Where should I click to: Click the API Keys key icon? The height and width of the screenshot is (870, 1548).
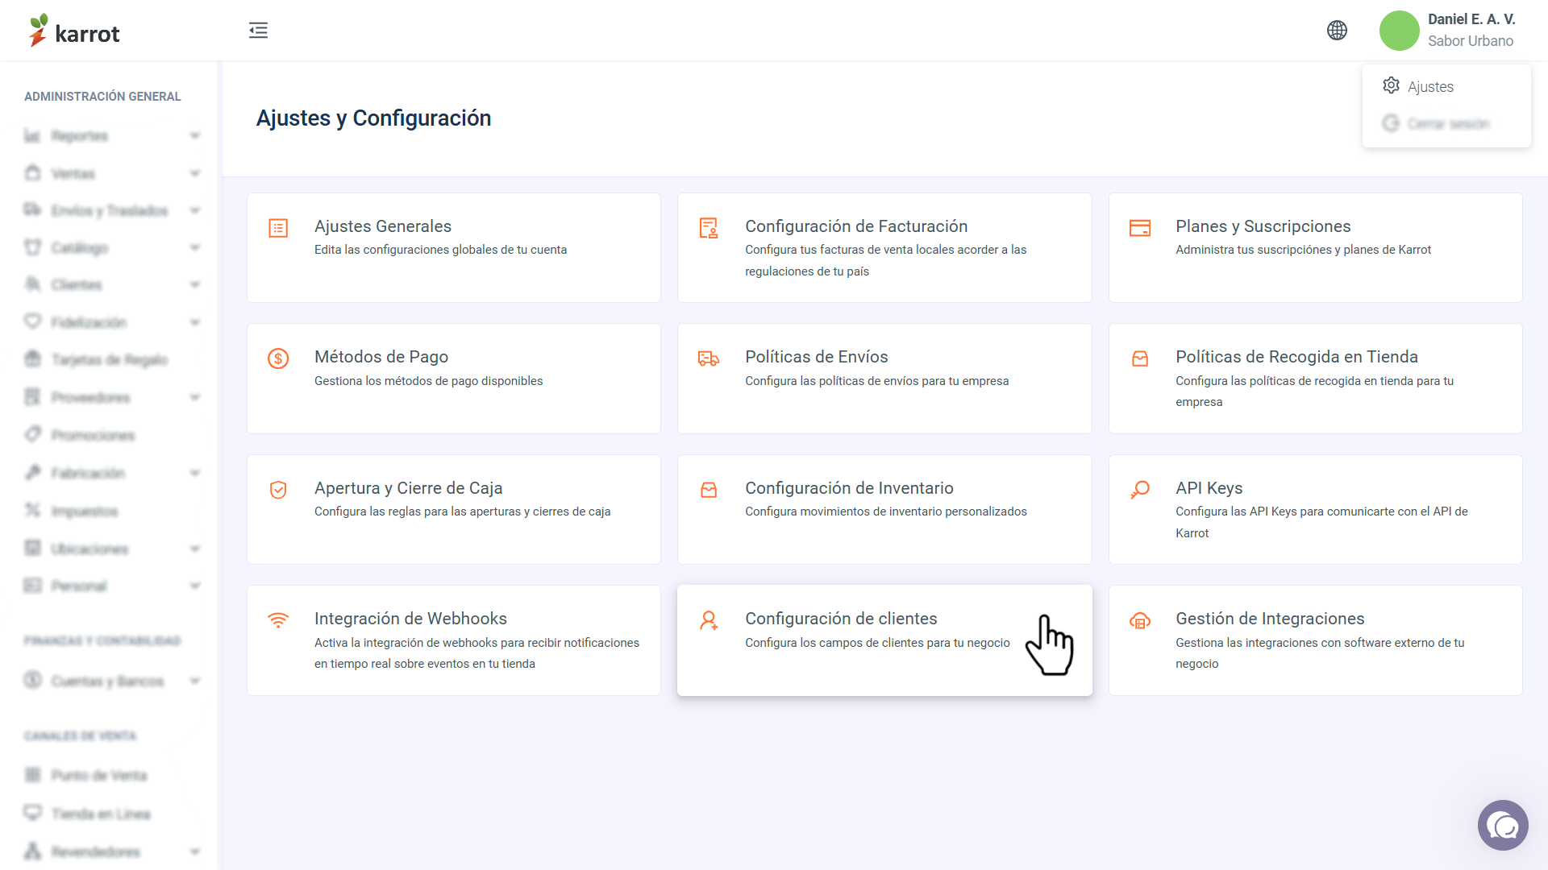[1140, 490]
